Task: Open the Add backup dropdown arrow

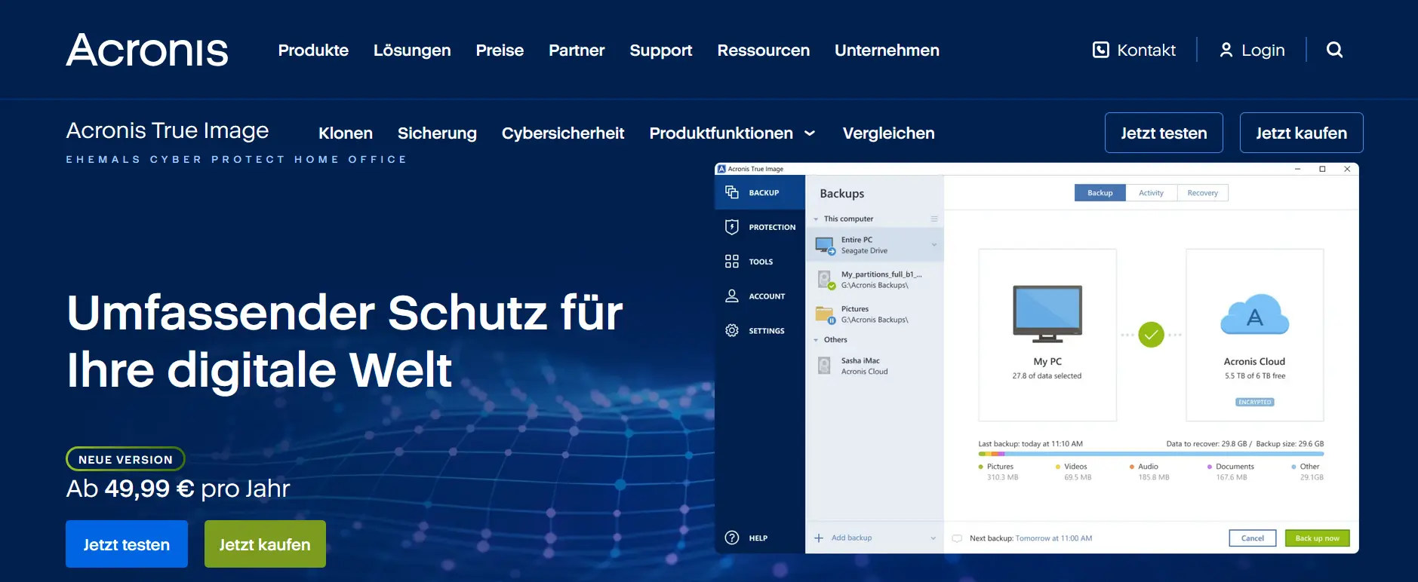Action: [934, 538]
